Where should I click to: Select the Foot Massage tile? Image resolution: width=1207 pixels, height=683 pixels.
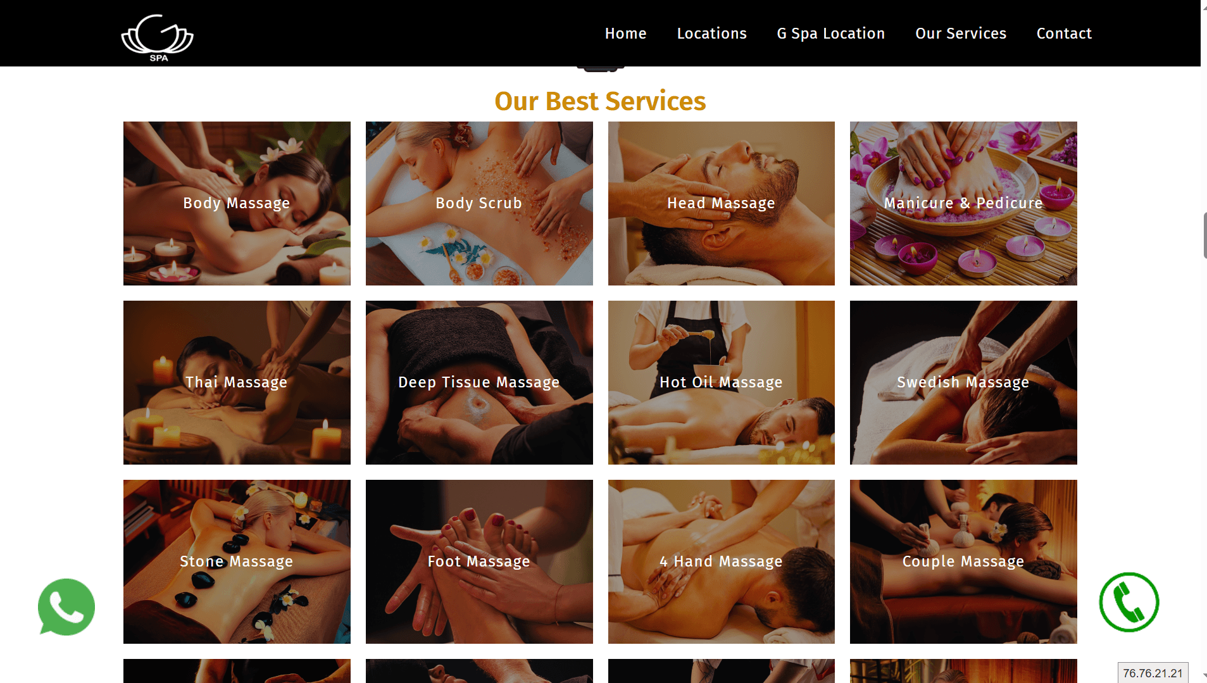point(479,561)
